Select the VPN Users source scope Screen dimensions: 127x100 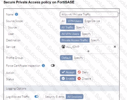click(x=75, y=21)
